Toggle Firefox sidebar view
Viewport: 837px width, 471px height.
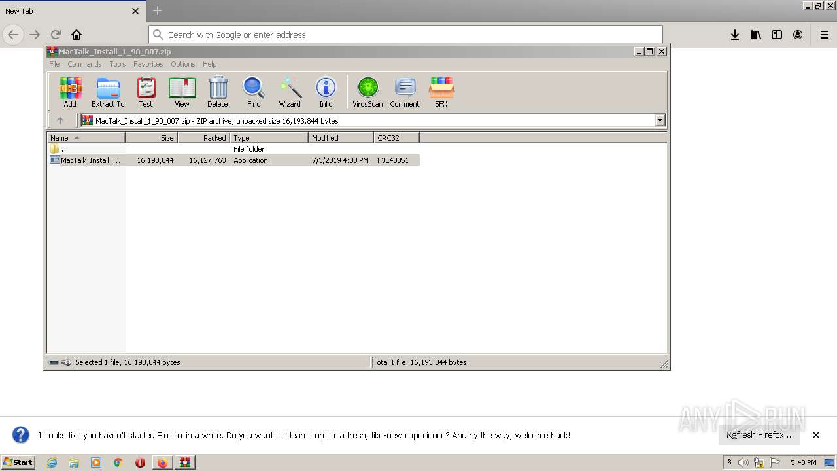pyautogui.click(x=777, y=35)
